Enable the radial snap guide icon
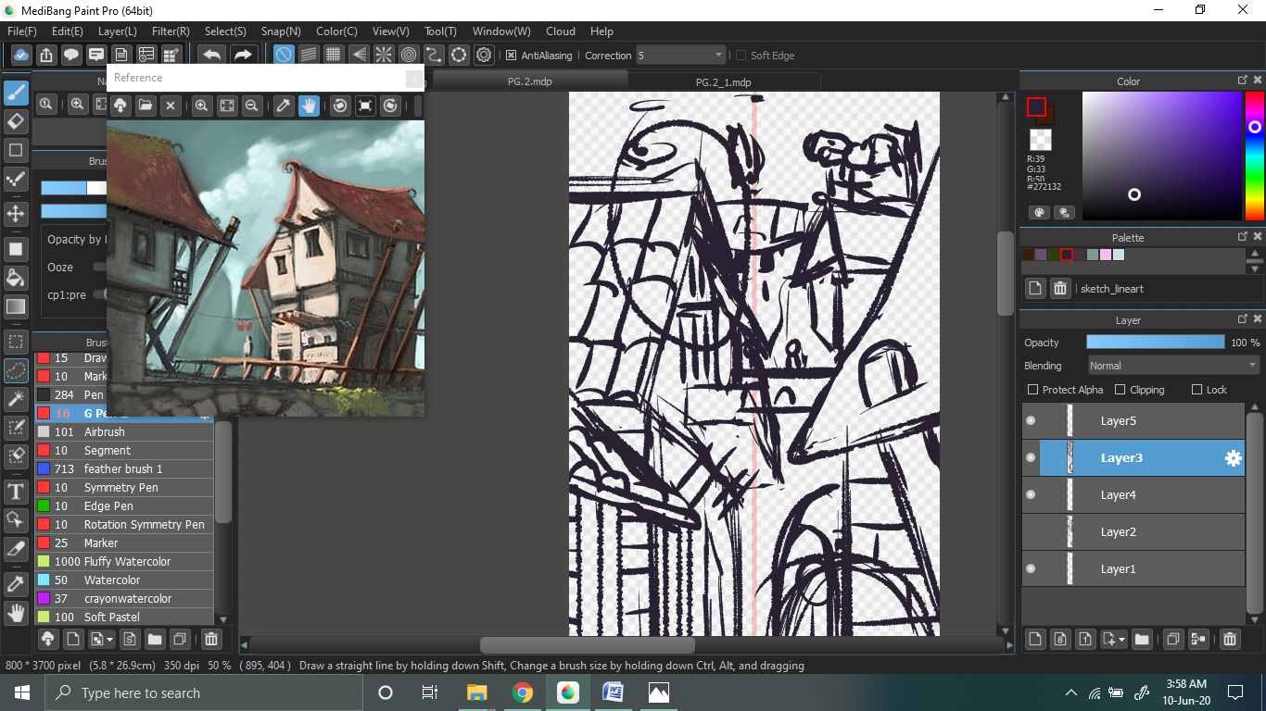 click(x=383, y=56)
